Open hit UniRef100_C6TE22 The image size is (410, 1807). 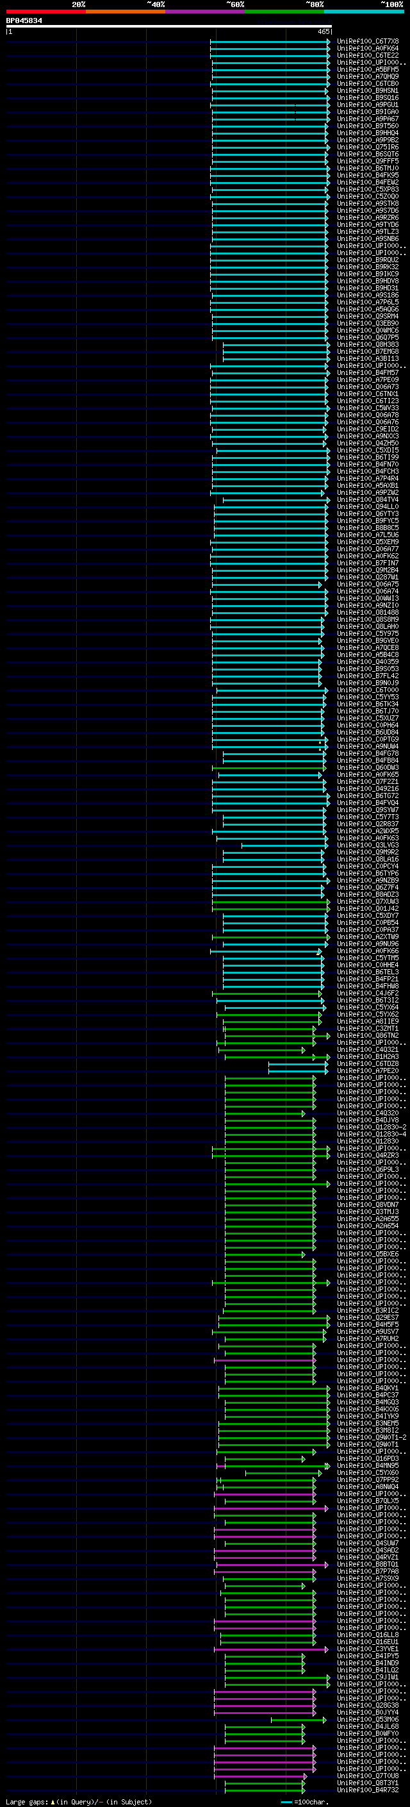click(x=367, y=55)
